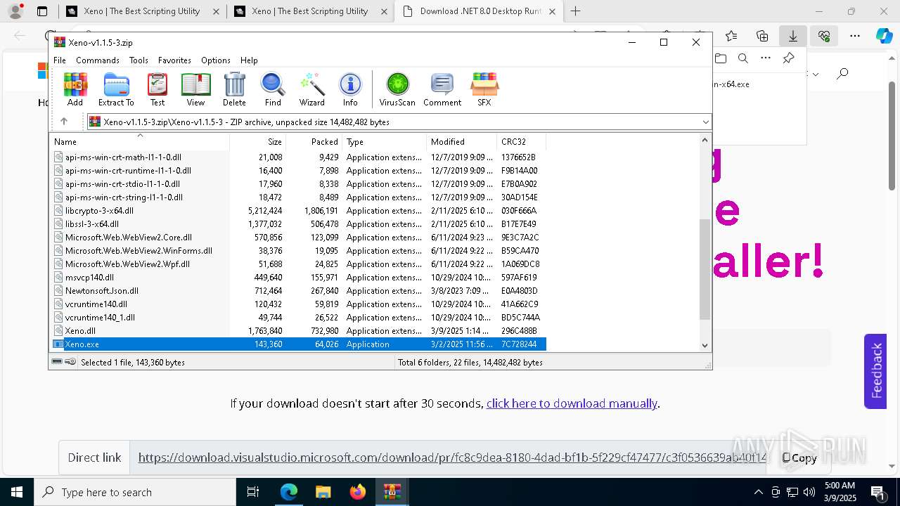Switch to the first Xeno browser tab
The height and width of the screenshot is (506, 900).
tap(142, 11)
